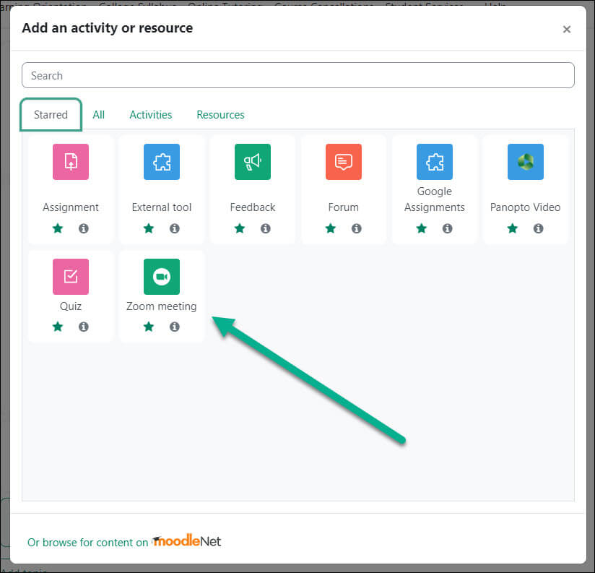Browse for content on MoodleNet
595x573 pixels.
124,542
